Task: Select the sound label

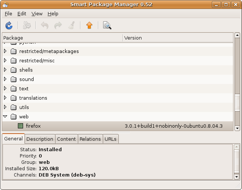Action: (x=26, y=79)
